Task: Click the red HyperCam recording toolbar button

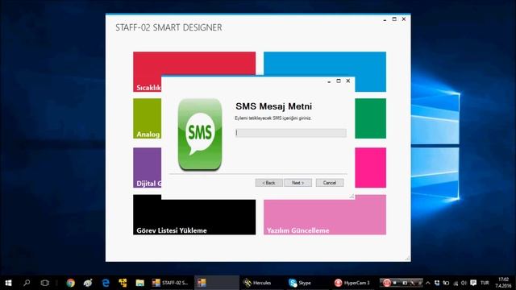Action: pos(387,283)
